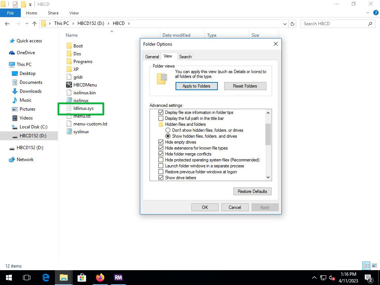380x285 pixels.
Task: Click the Apply to Folders button
Action: (196, 86)
